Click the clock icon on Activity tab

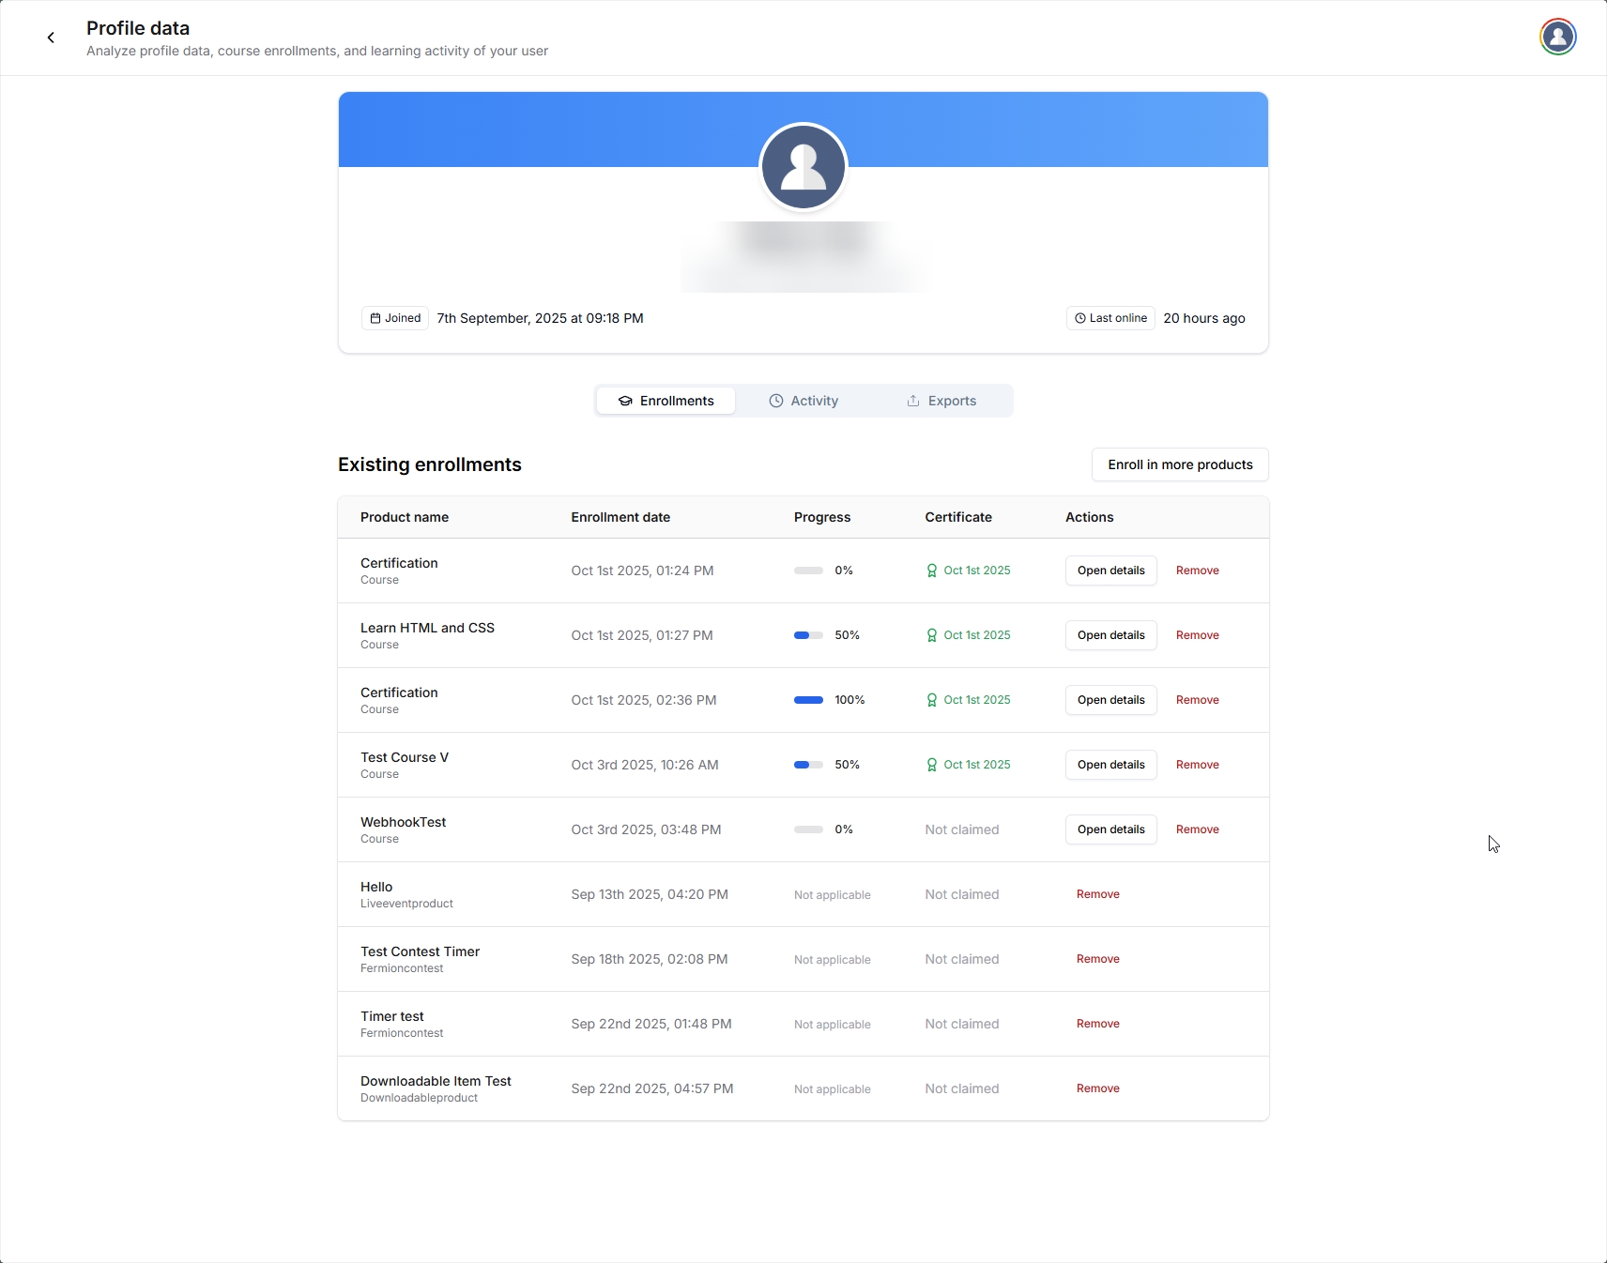(x=776, y=401)
